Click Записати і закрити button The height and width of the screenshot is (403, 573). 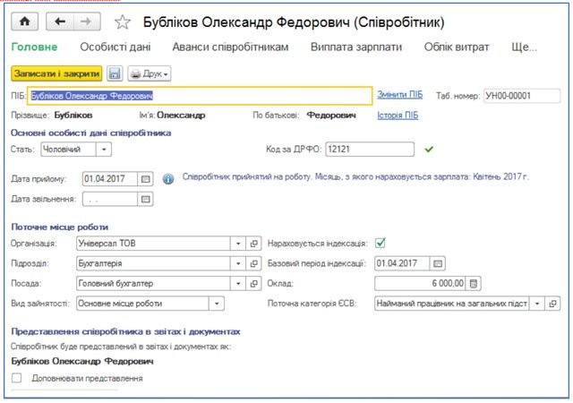(x=56, y=73)
